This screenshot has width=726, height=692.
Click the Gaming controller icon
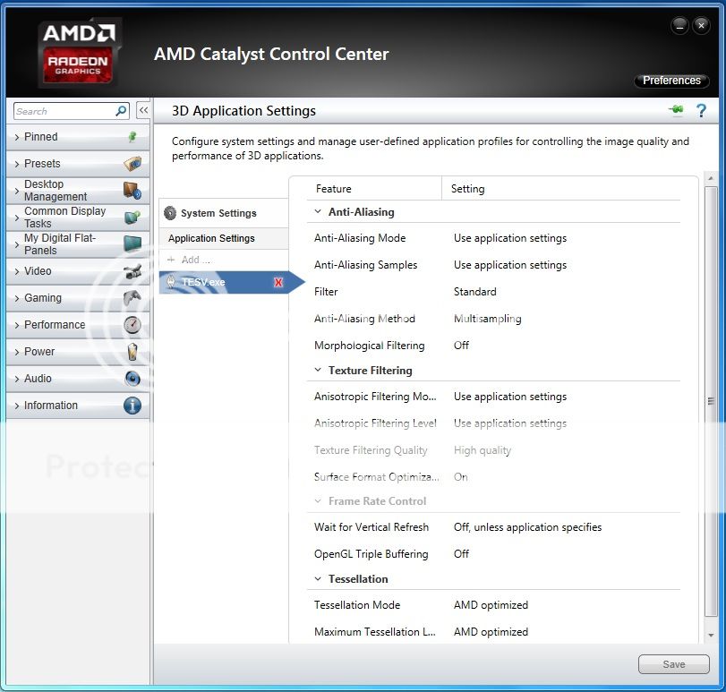[132, 298]
